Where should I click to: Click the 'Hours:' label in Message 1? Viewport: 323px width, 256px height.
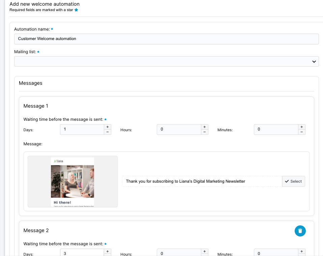[x=126, y=130]
